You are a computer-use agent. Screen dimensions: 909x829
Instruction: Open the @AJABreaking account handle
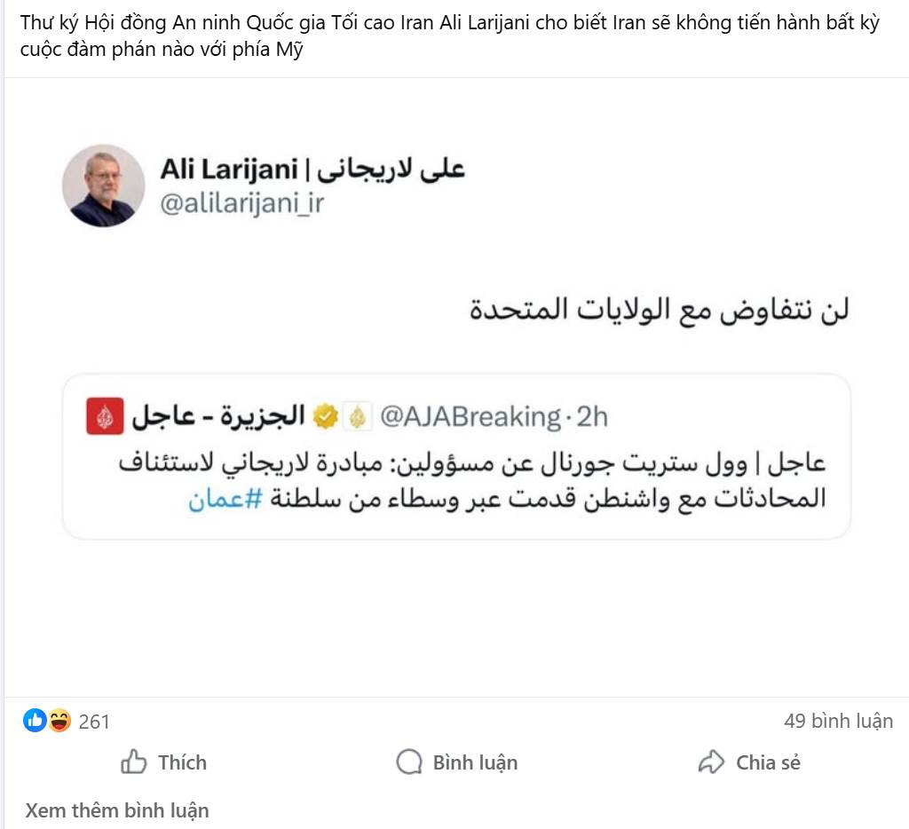[x=470, y=416]
